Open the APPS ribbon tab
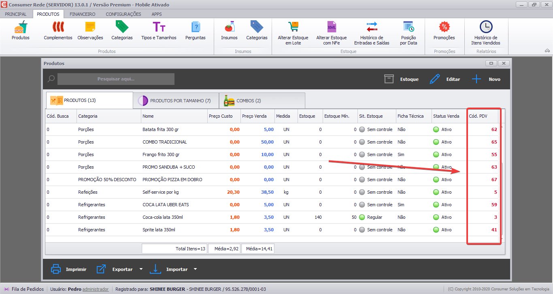Image resolution: width=553 pixels, height=294 pixels. (157, 14)
